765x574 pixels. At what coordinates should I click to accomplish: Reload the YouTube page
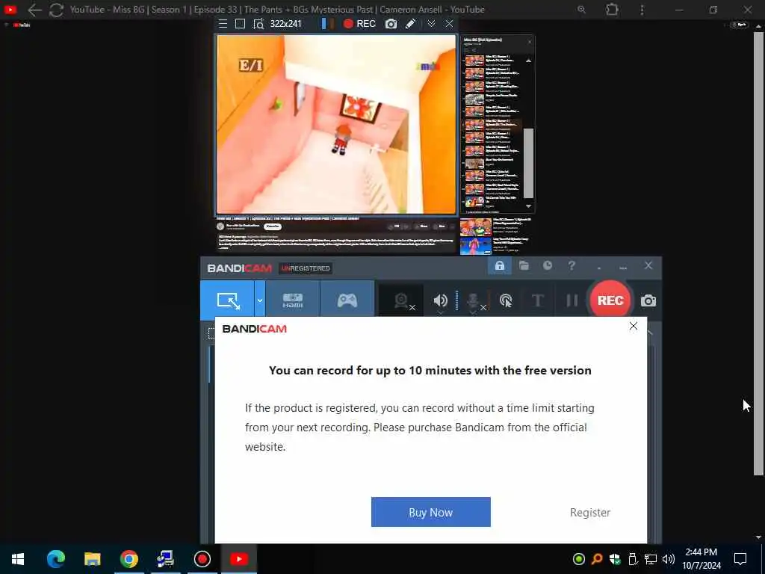point(56,10)
